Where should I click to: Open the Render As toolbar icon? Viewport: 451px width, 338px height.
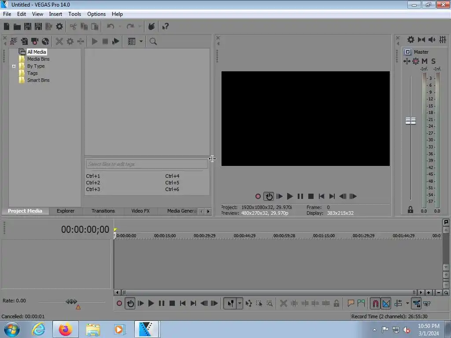click(49, 26)
